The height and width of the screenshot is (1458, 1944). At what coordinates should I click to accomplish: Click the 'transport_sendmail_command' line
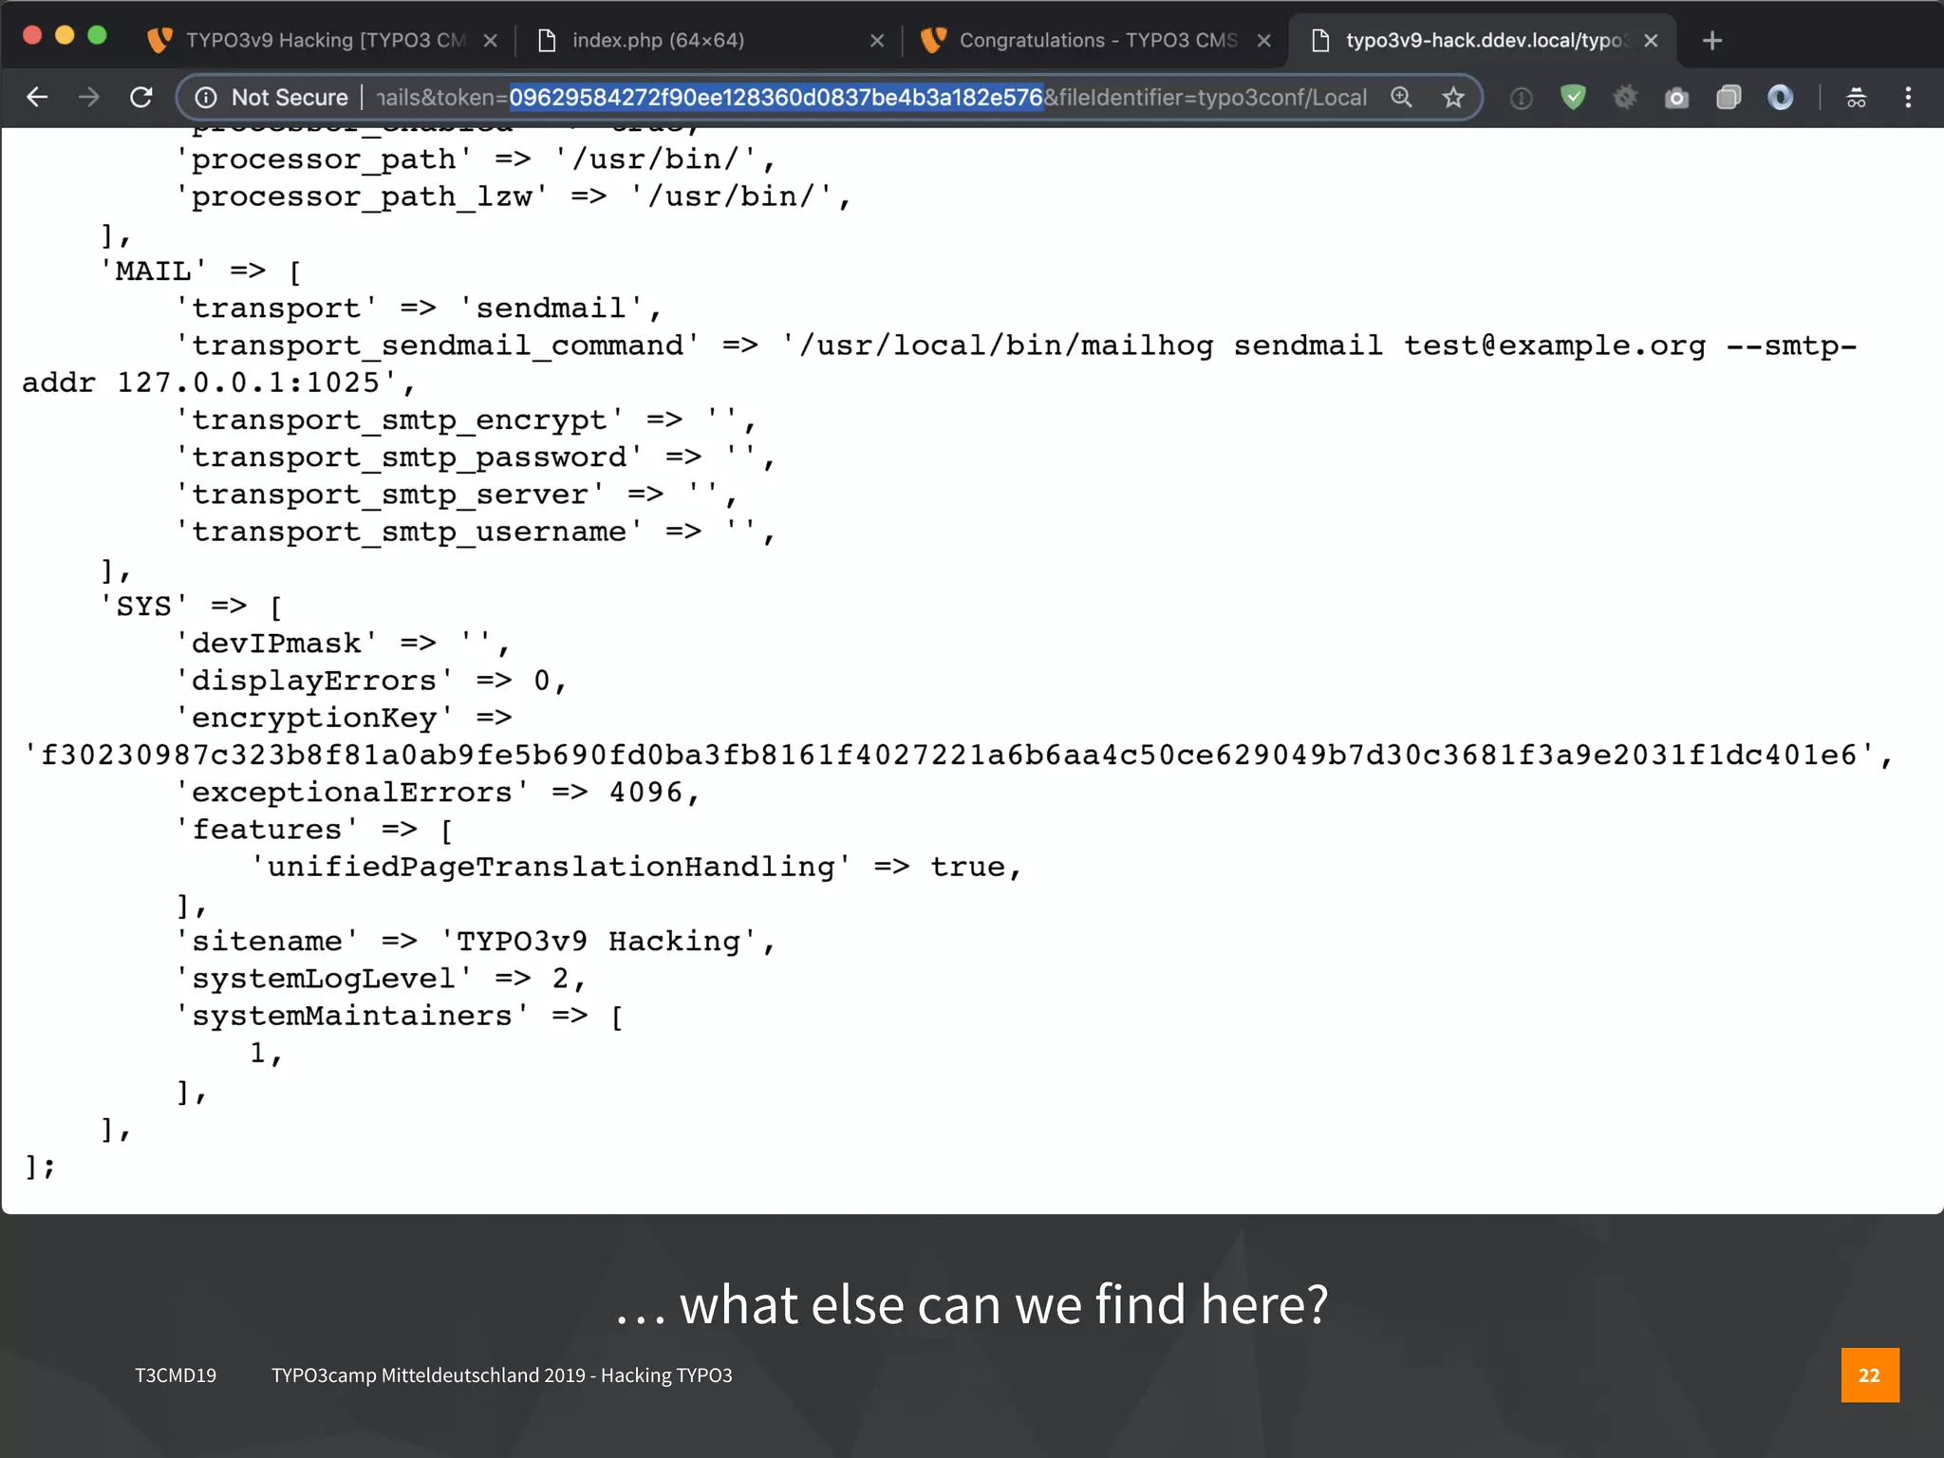pyautogui.click(x=1016, y=346)
